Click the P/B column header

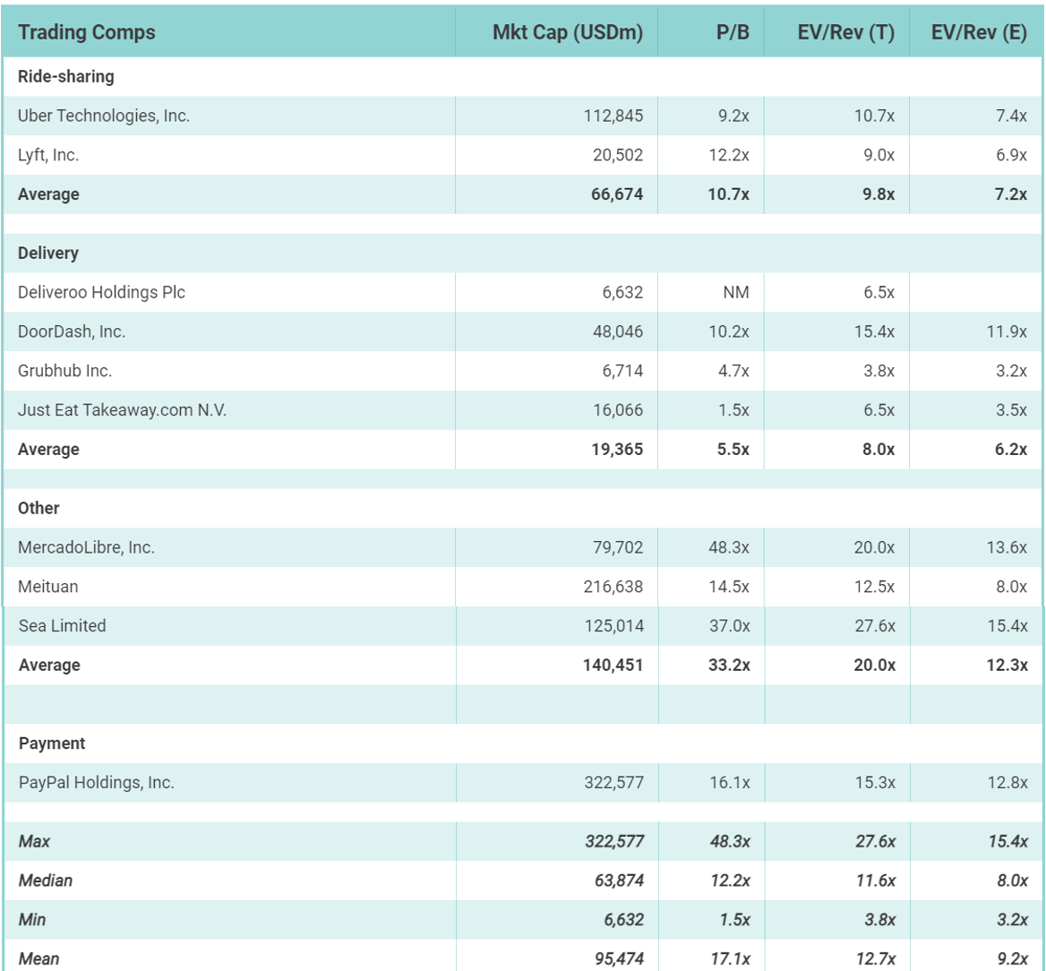tap(733, 33)
